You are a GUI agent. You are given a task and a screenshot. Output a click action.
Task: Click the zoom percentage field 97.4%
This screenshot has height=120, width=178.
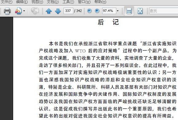(x=109, y=11)
